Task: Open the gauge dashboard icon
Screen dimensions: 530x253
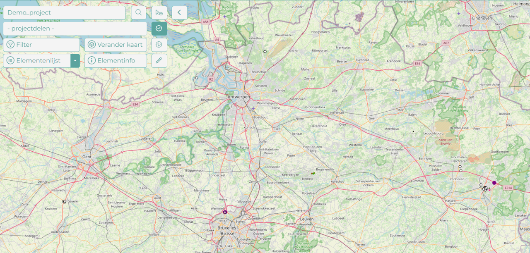Action: click(x=159, y=45)
